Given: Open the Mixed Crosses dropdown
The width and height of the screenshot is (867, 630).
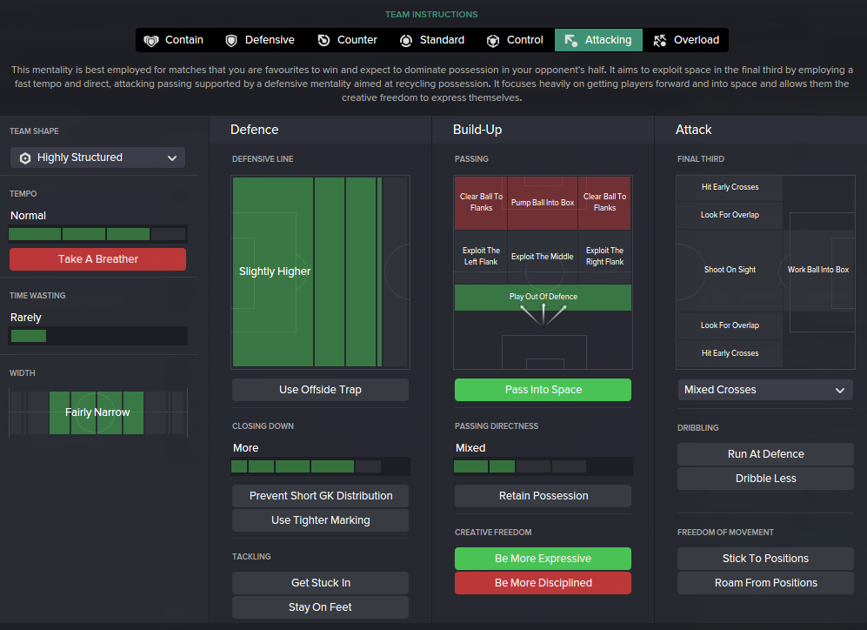Looking at the screenshot, I should click(x=765, y=390).
